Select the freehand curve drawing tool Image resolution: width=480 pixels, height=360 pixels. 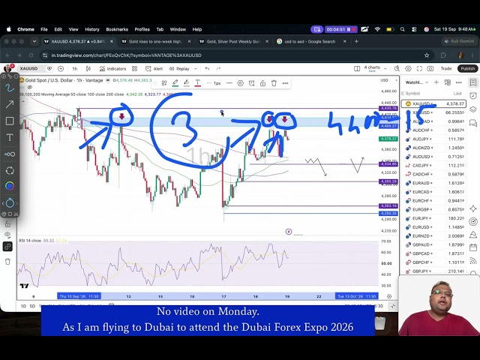pos(10,88)
